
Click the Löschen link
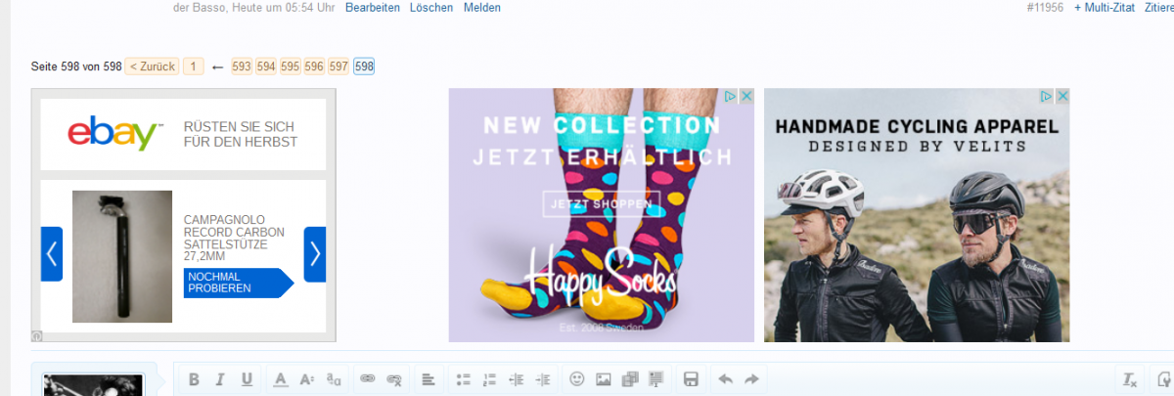pos(431,8)
